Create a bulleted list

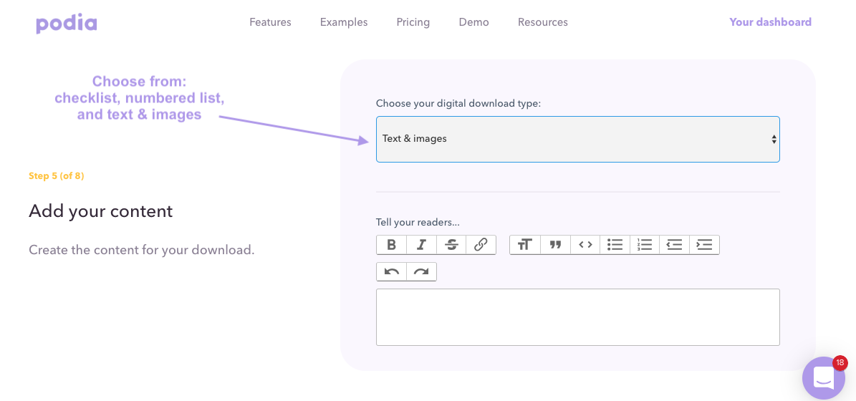[x=615, y=245]
